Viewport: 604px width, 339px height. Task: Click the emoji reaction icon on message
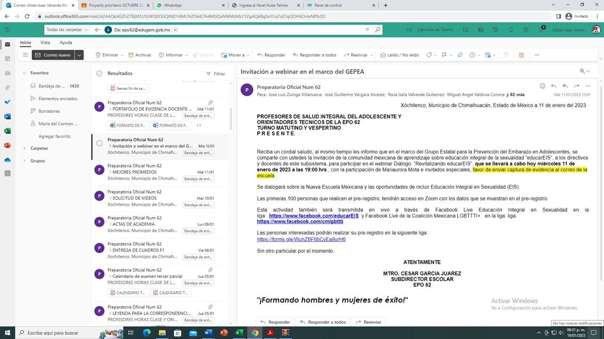[x=542, y=86]
